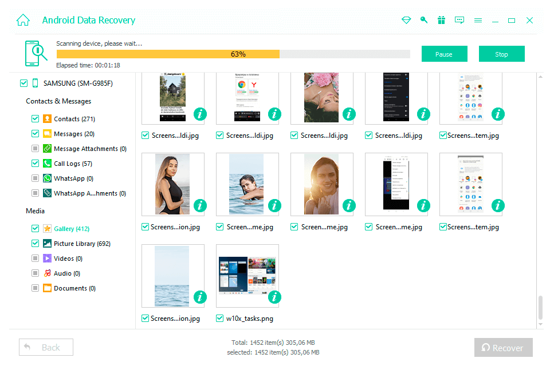Open the home icon next to Android Data Recovery
The width and height of the screenshot is (550, 366).
[22, 19]
